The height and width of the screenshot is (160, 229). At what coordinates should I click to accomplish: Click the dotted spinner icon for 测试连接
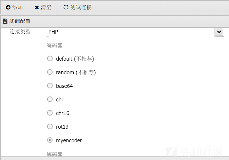coord(66,7)
